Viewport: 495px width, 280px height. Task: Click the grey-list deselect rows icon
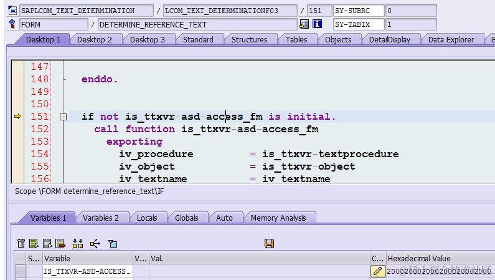point(47,243)
